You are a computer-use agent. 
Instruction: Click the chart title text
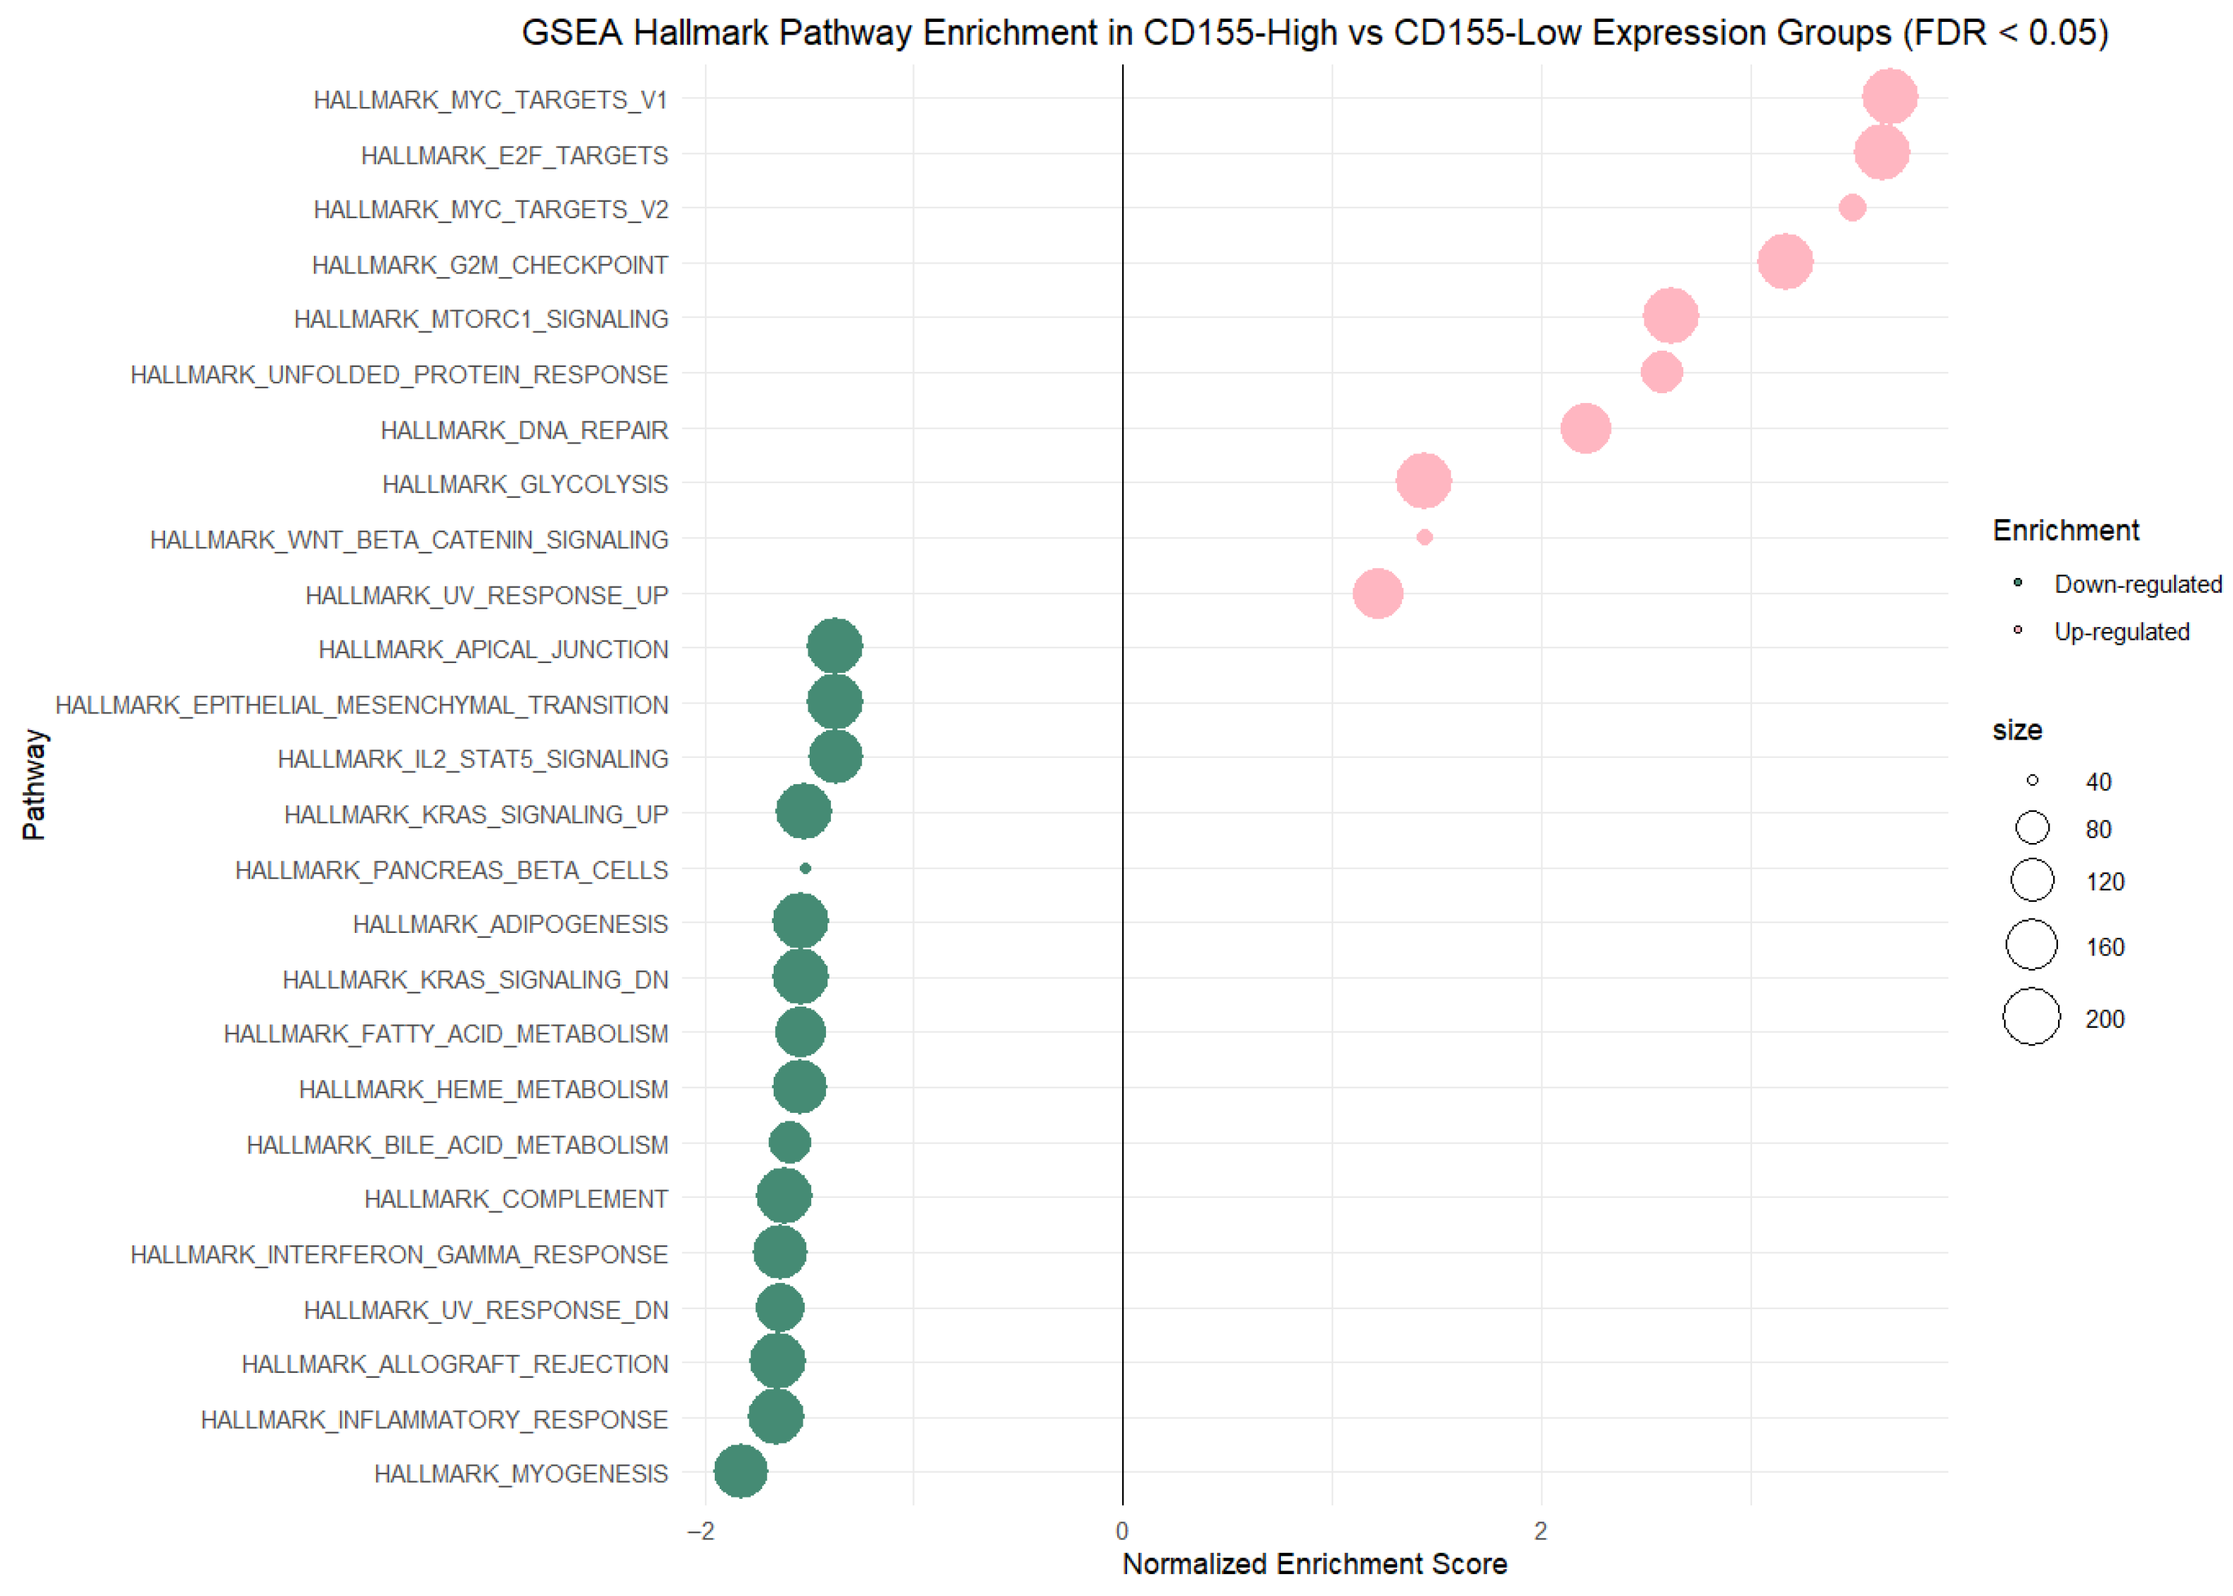pyautogui.click(x=1314, y=33)
